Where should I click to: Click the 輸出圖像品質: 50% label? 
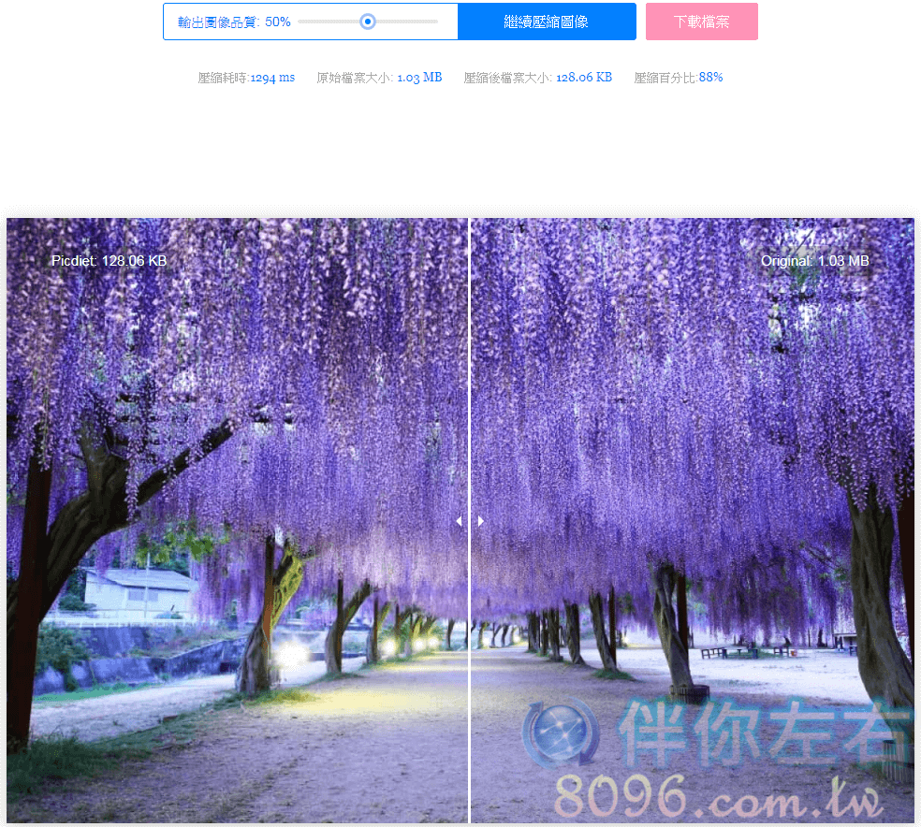click(234, 22)
